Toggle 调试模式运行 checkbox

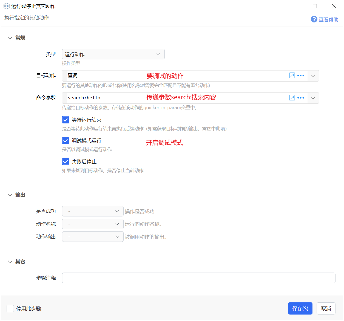(x=66, y=141)
